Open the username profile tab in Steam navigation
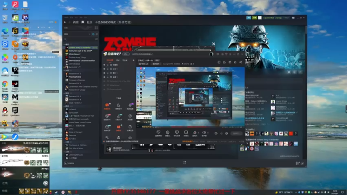Viewport: 347px width, 195px height. click(113, 23)
